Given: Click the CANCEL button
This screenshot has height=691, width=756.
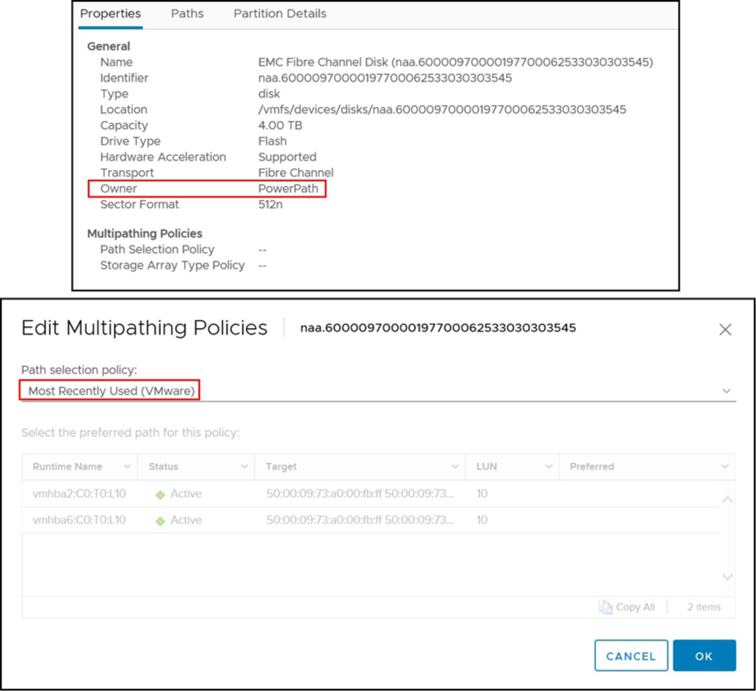Looking at the screenshot, I should pos(631,655).
